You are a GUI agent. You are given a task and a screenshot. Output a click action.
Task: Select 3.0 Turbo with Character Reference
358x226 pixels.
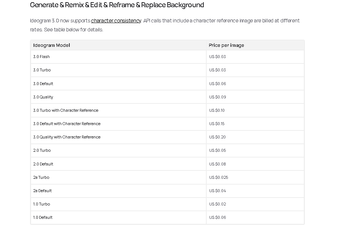[66, 110]
